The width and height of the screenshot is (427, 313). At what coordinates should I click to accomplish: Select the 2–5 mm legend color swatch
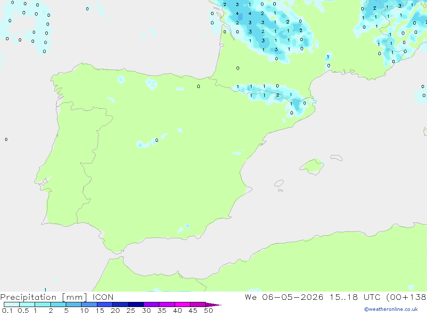[x=58, y=304]
